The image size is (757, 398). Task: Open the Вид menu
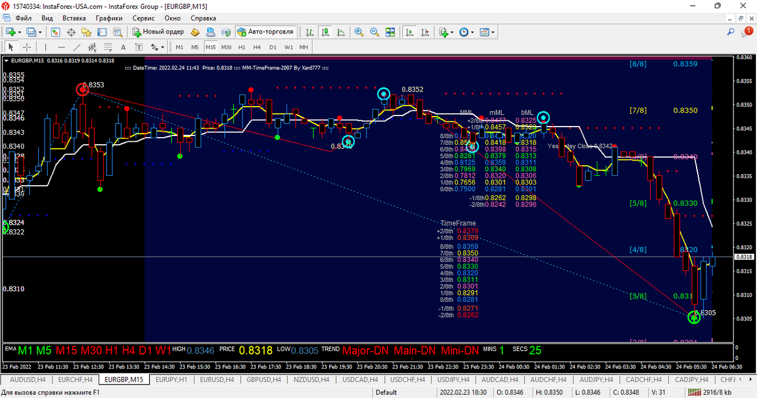(47, 18)
